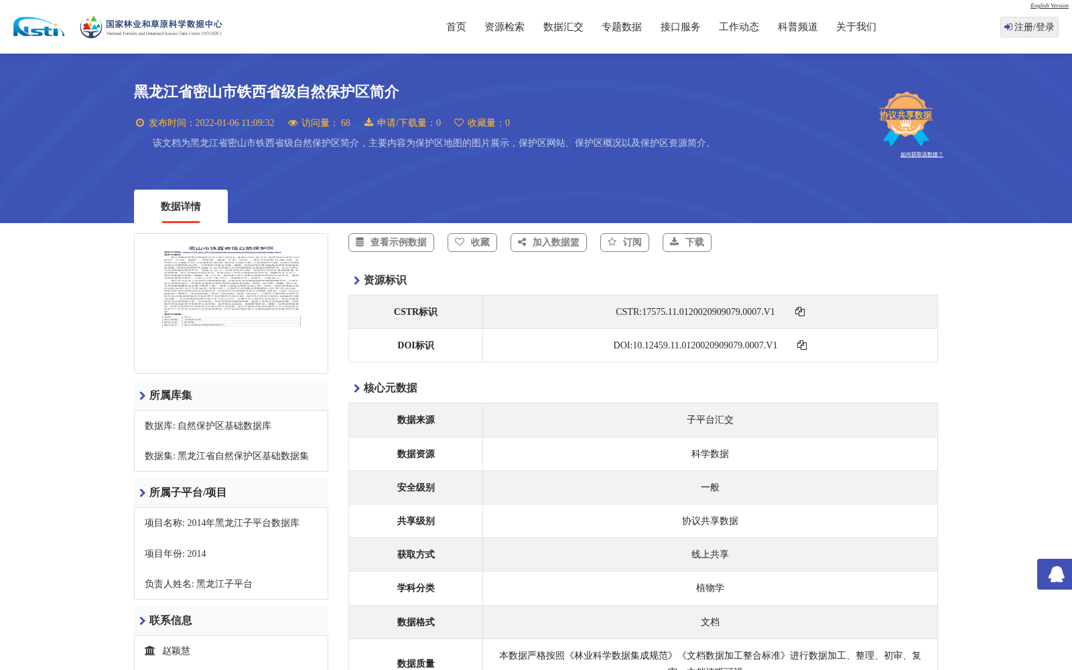Click the 科学数据 value cell
The image size is (1072, 670).
710,454
